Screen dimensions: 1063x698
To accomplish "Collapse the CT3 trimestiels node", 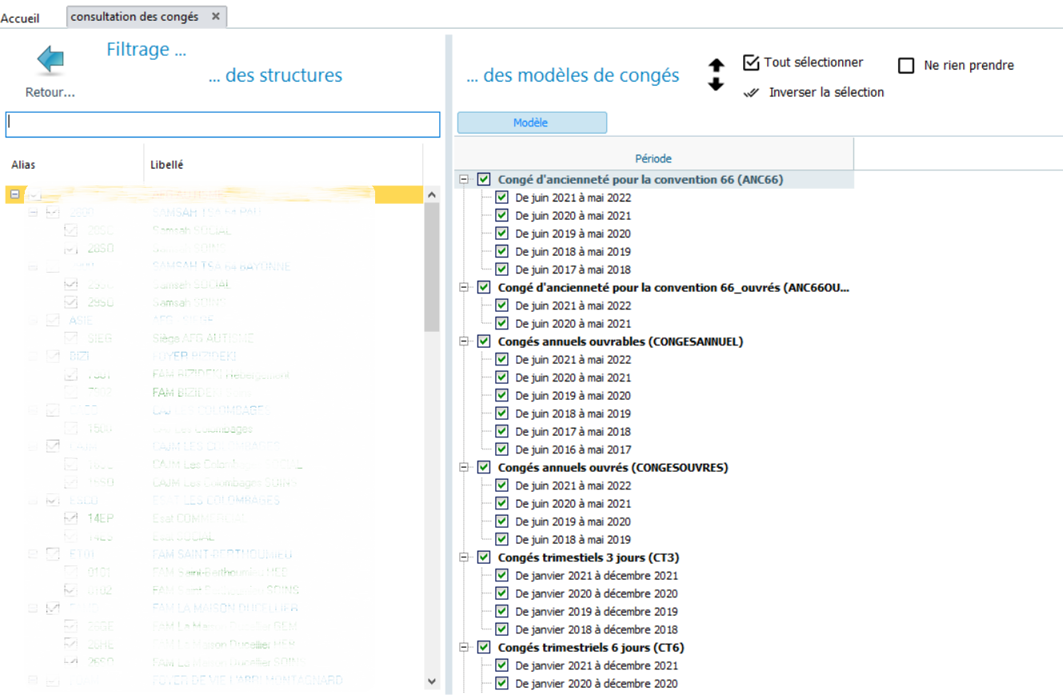I will 464,557.
